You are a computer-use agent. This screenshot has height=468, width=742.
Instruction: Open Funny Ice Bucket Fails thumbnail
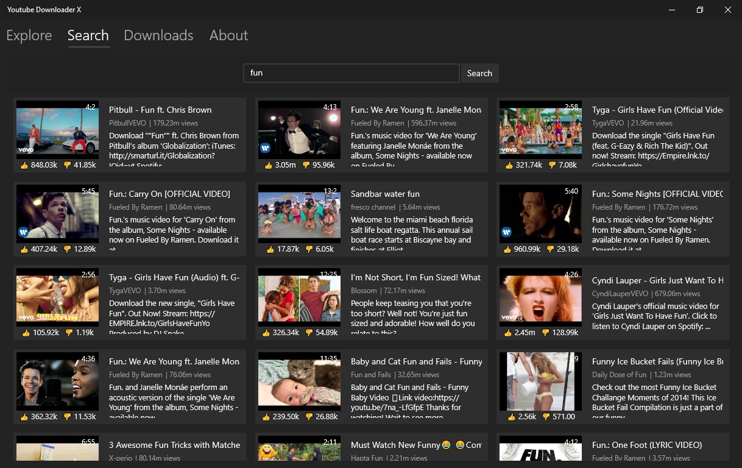coord(540,381)
